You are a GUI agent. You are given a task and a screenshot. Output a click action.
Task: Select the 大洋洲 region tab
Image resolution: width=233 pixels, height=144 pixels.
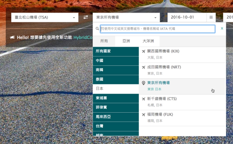point(148,41)
